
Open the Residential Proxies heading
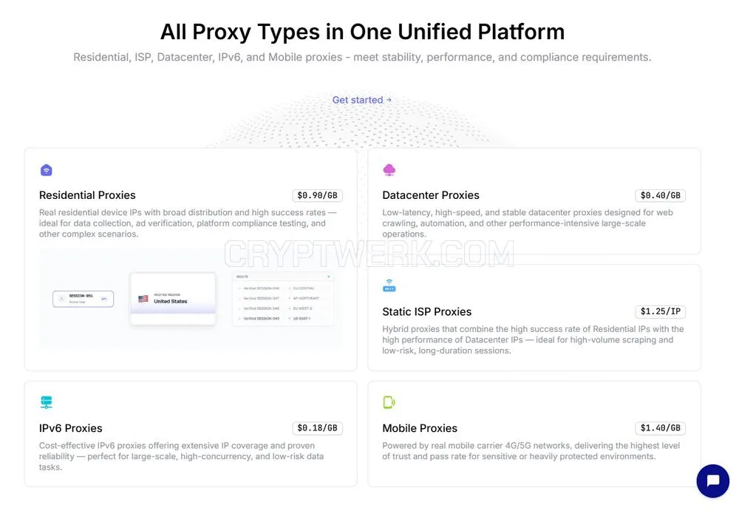pyautogui.click(x=87, y=195)
